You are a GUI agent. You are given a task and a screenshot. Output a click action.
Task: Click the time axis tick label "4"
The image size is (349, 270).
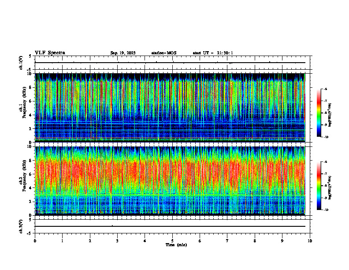(145, 241)
